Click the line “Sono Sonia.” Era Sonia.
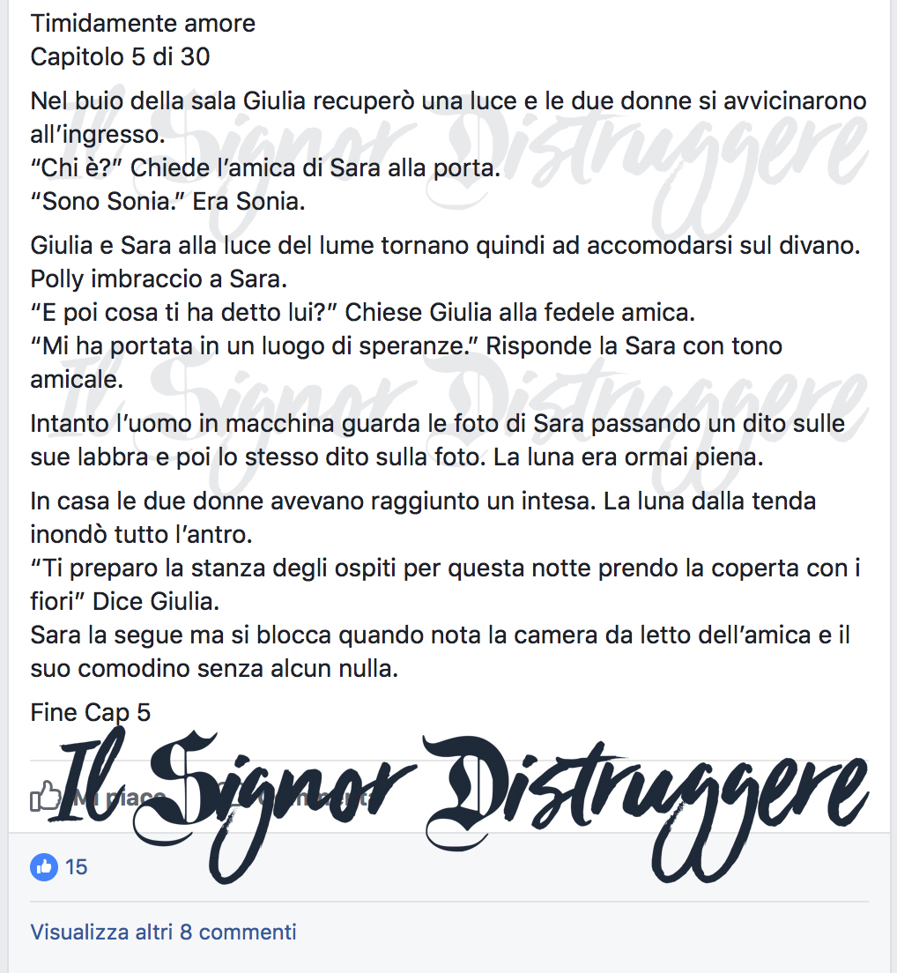 pos(167,202)
